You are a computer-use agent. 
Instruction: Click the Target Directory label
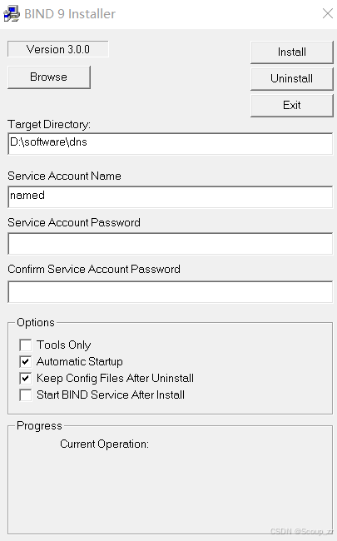tap(49, 124)
